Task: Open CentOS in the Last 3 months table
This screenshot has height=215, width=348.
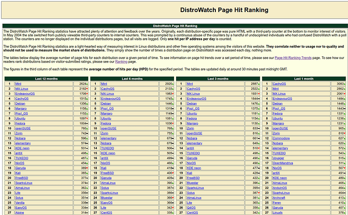Action: (x=192, y=212)
